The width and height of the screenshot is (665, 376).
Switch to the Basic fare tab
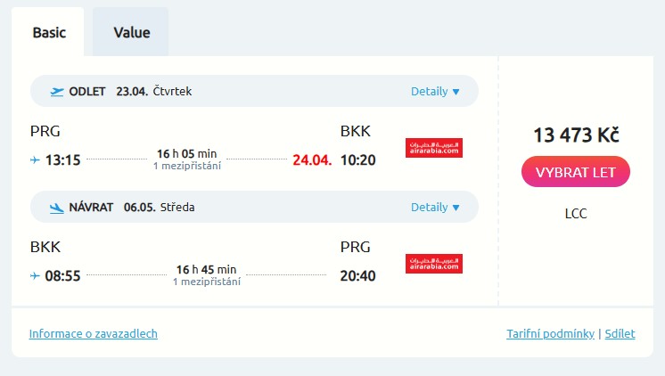(49, 33)
